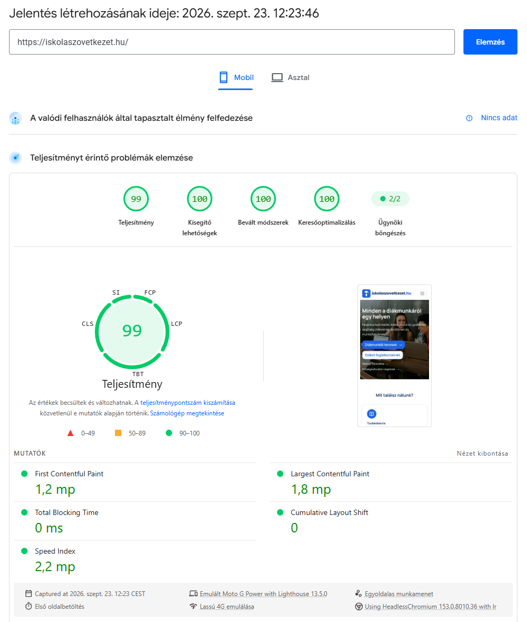Click the red triangle 0–49 legend icon

pos(70,433)
